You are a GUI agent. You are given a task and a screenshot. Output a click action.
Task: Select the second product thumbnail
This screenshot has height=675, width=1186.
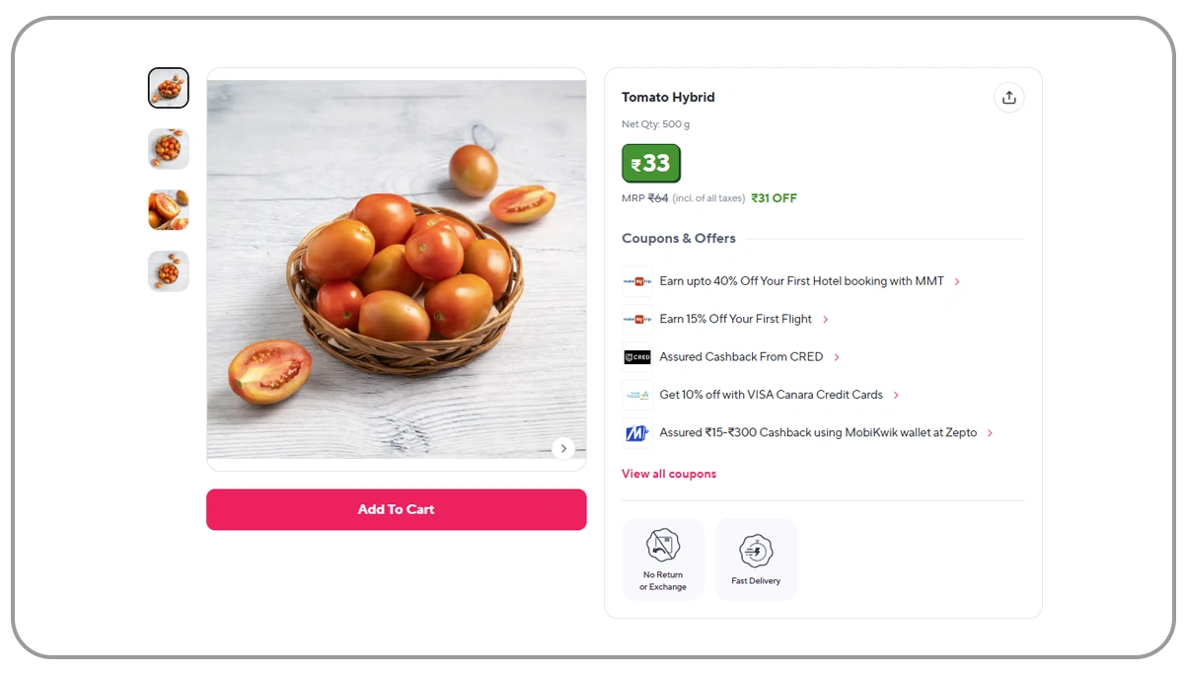(x=169, y=149)
